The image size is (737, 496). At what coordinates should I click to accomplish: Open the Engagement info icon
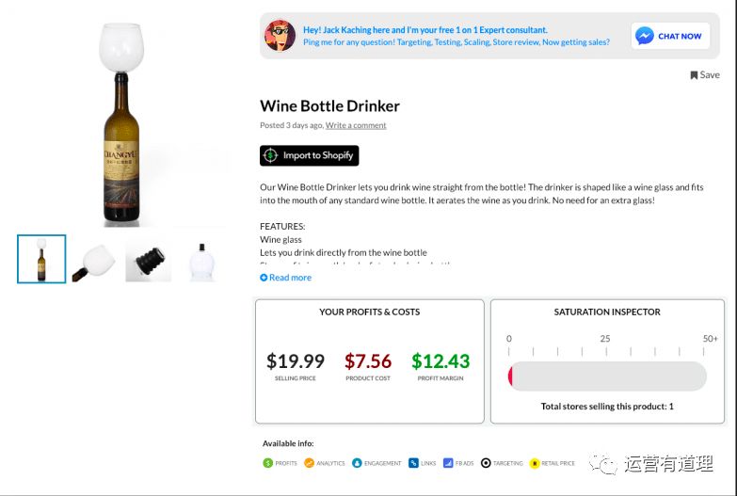pyautogui.click(x=356, y=463)
